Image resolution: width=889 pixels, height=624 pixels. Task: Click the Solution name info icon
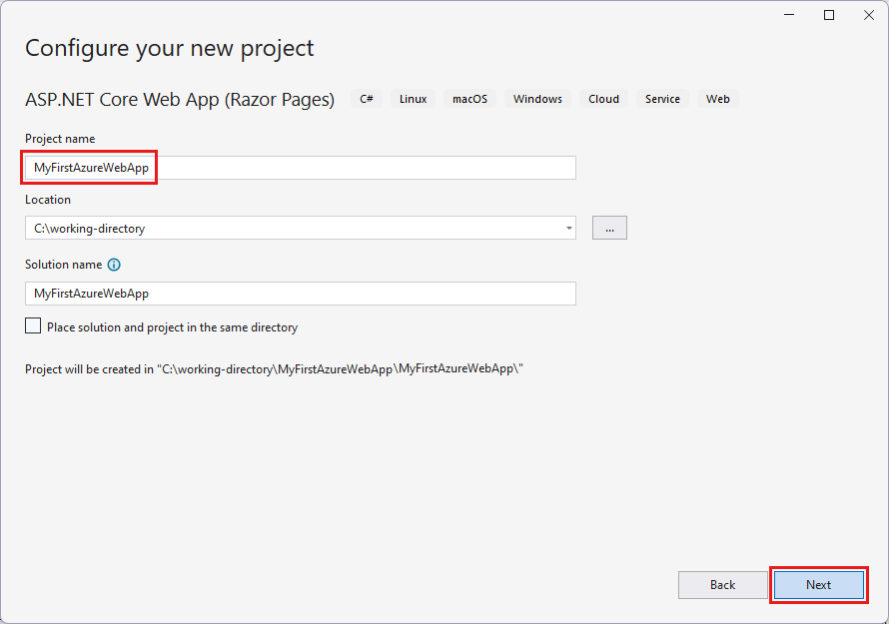[114, 265]
